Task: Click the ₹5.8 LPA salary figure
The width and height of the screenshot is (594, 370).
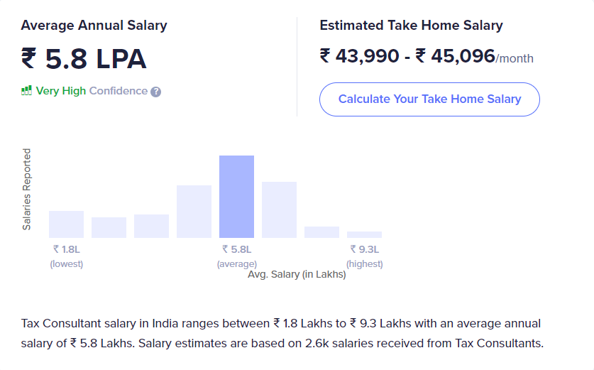Action: [84, 59]
